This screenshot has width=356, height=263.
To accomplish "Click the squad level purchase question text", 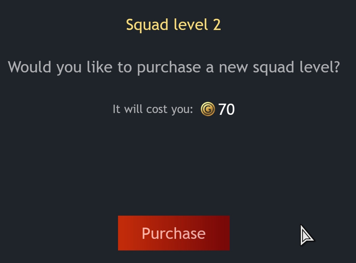I will pos(174,68).
